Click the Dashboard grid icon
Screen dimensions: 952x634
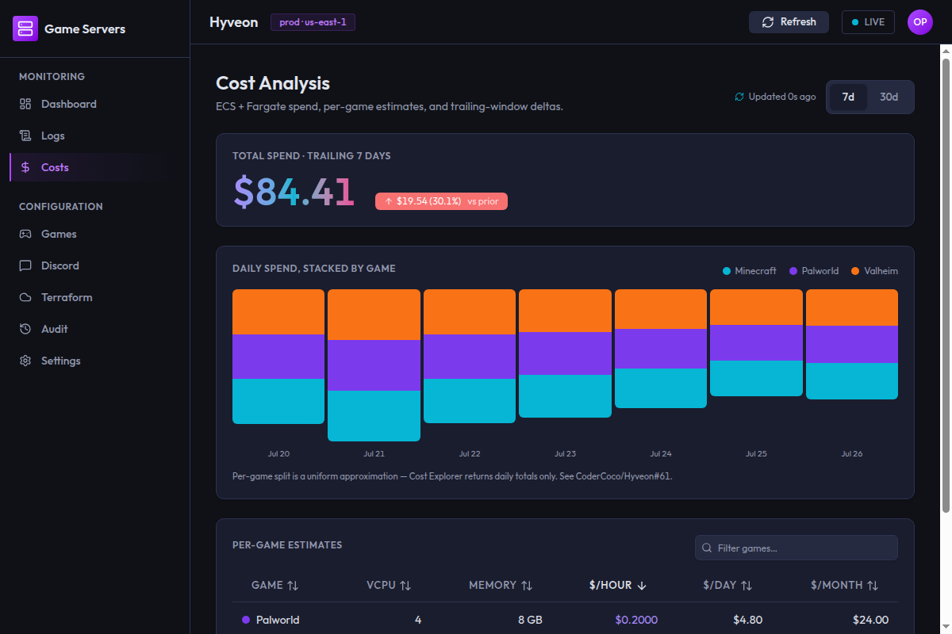[25, 104]
